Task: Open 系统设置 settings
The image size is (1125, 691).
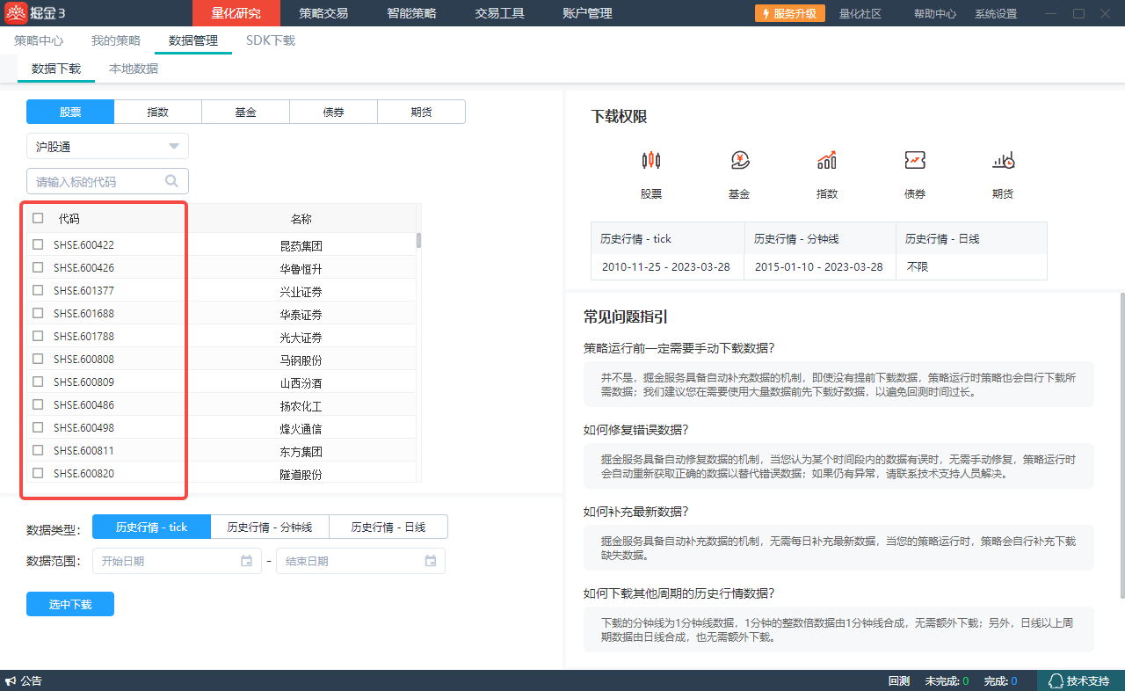Action: pos(996,13)
